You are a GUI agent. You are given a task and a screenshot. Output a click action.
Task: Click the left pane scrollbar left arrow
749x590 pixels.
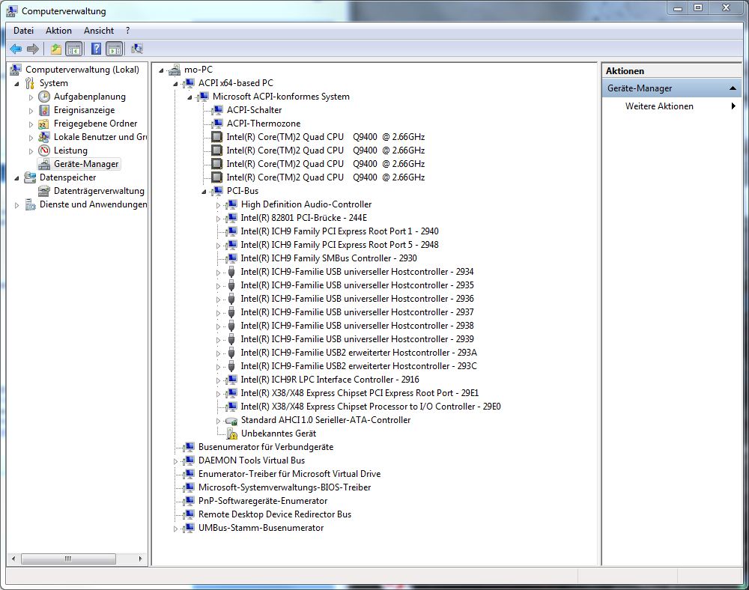point(13,559)
